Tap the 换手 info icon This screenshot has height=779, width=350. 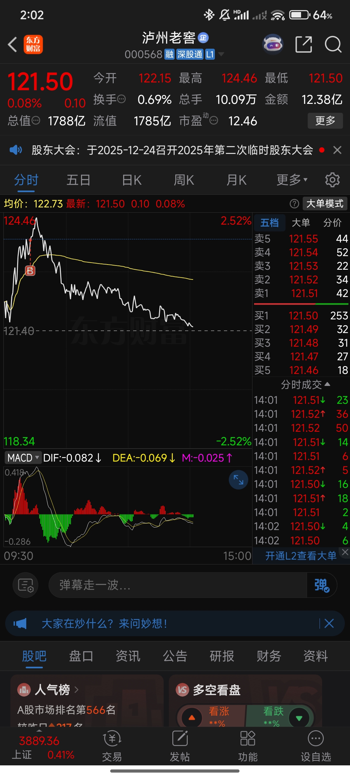[x=121, y=99]
